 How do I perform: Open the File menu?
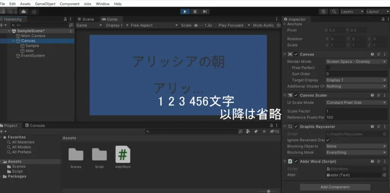[x=3, y=4]
